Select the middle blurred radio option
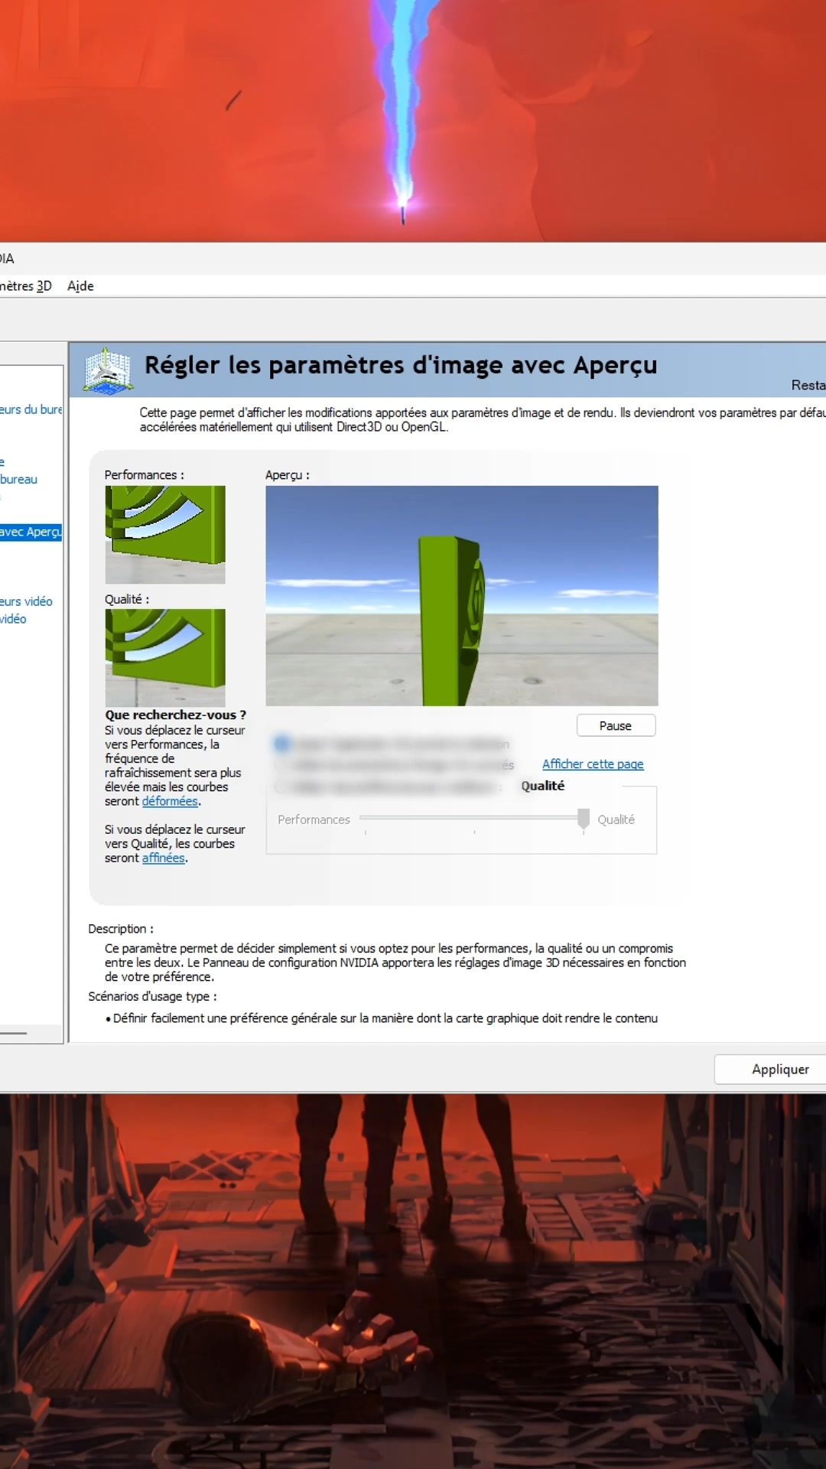This screenshot has height=1469, width=826. 281,764
